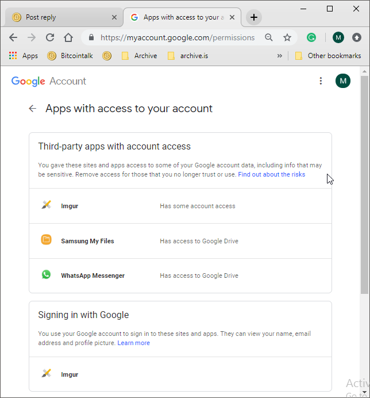Click the Chrome update arrow icon
The height and width of the screenshot is (398, 370).
pos(357,37)
